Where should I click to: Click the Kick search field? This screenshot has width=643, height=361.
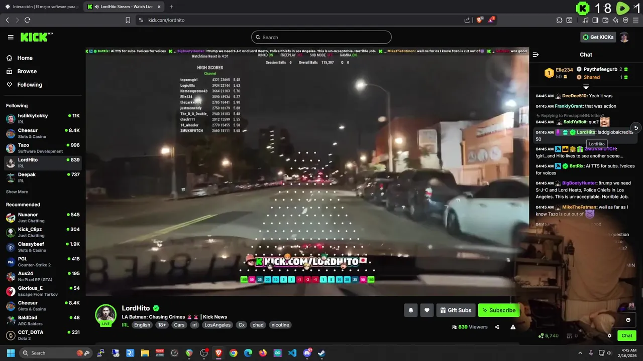(321, 37)
